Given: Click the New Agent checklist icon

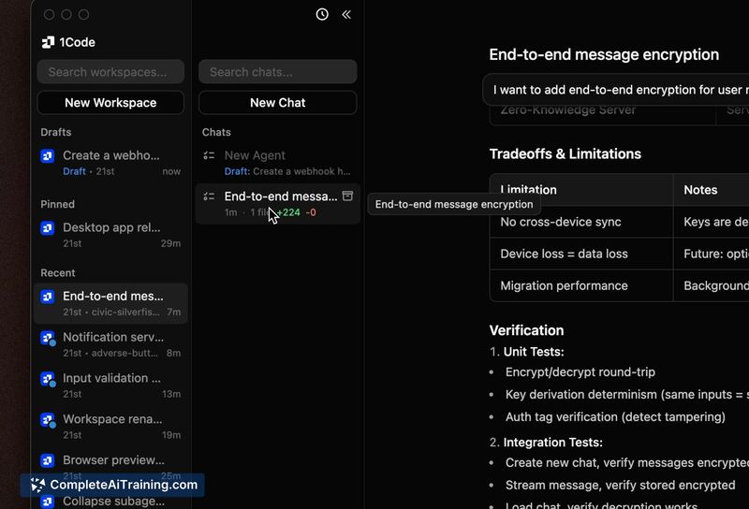Looking at the screenshot, I should click(x=210, y=155).
